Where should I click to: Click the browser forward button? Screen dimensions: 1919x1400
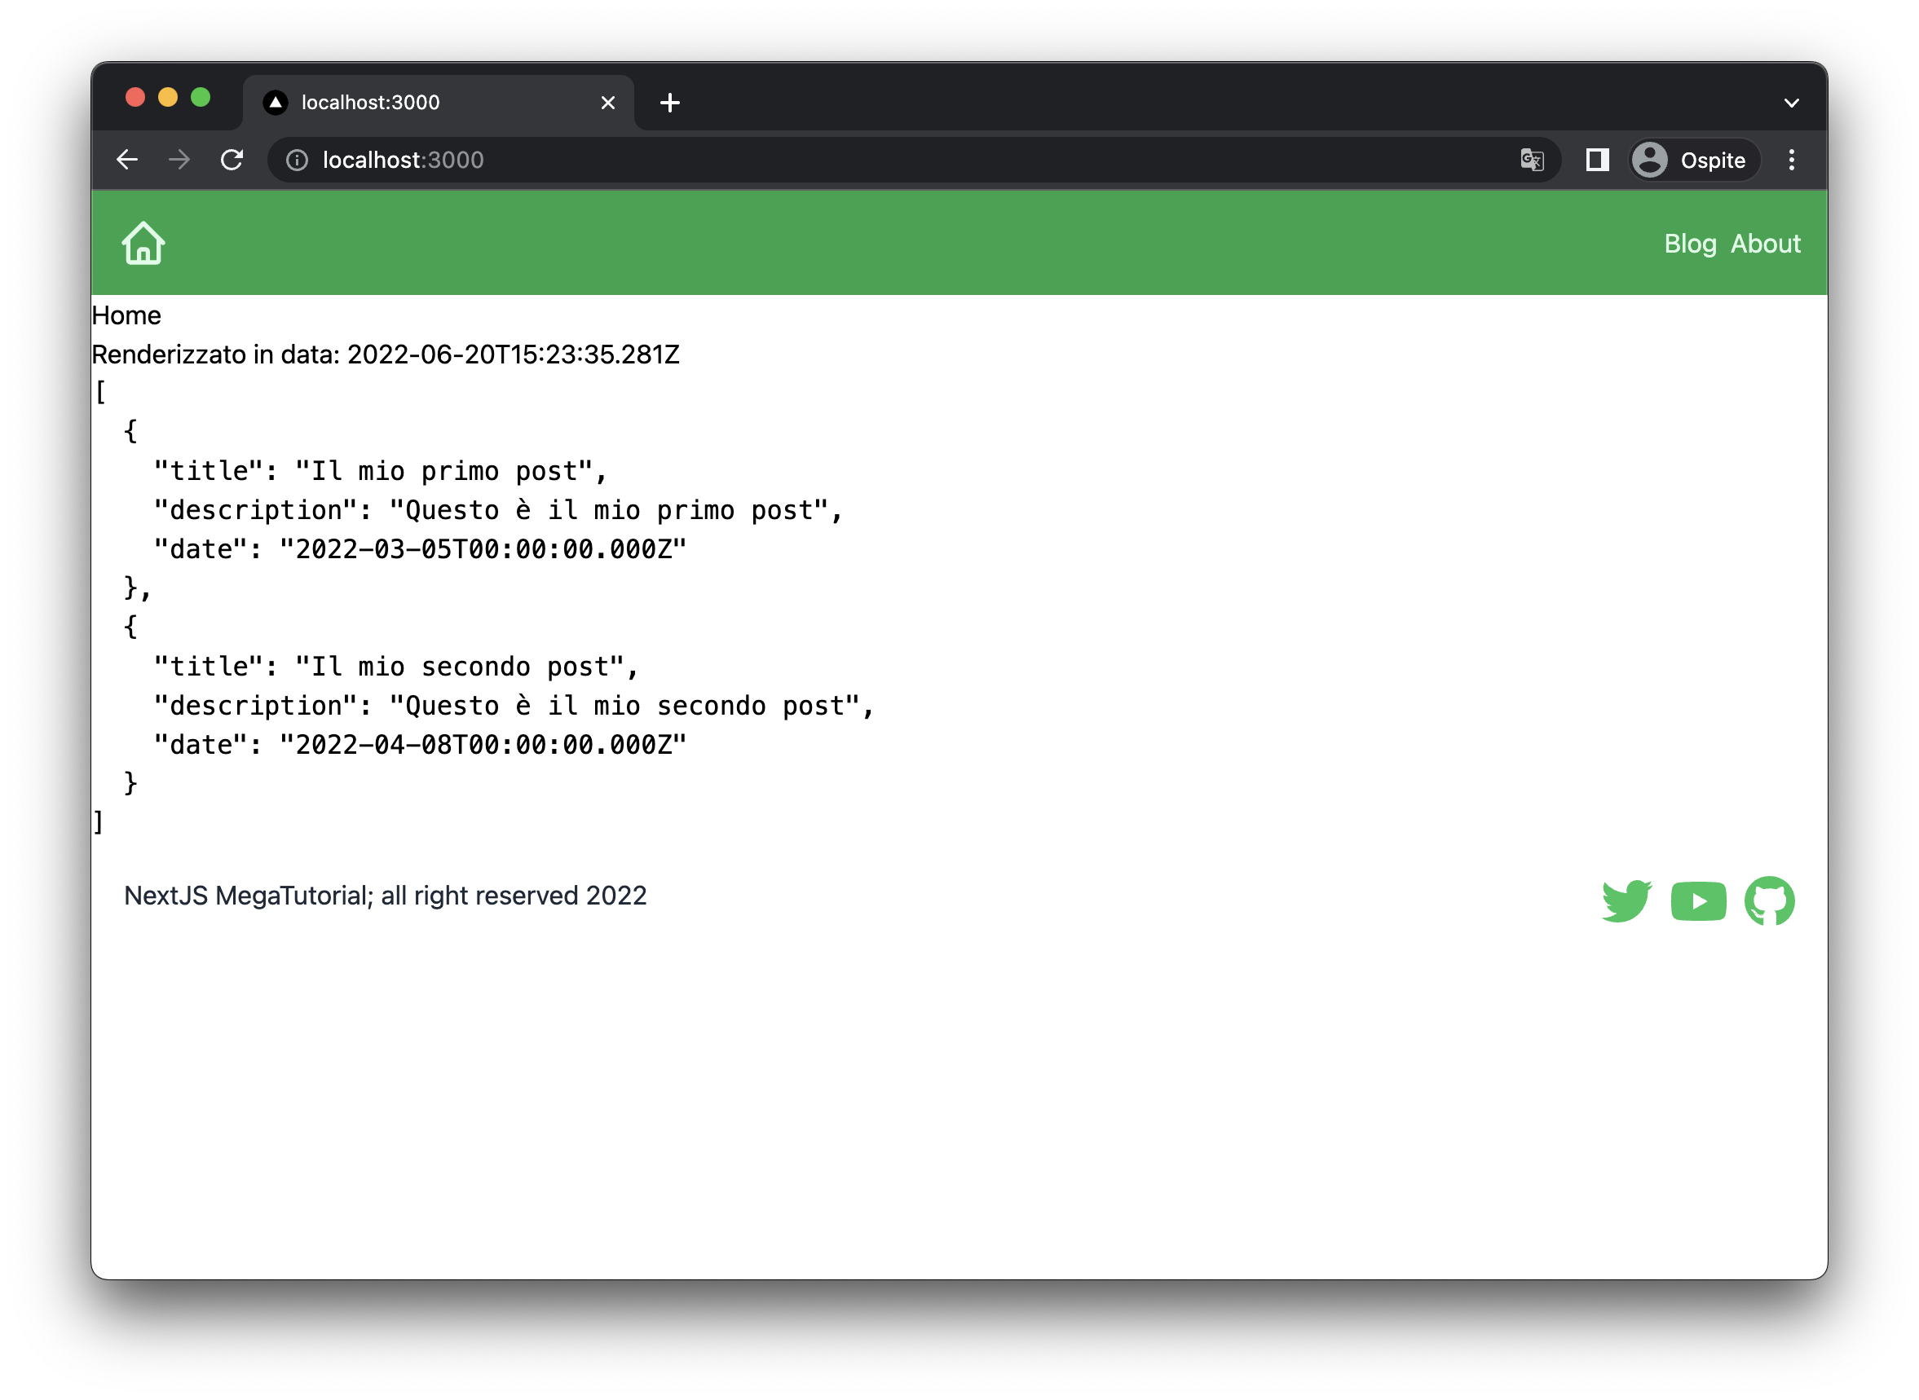[179, 161]
